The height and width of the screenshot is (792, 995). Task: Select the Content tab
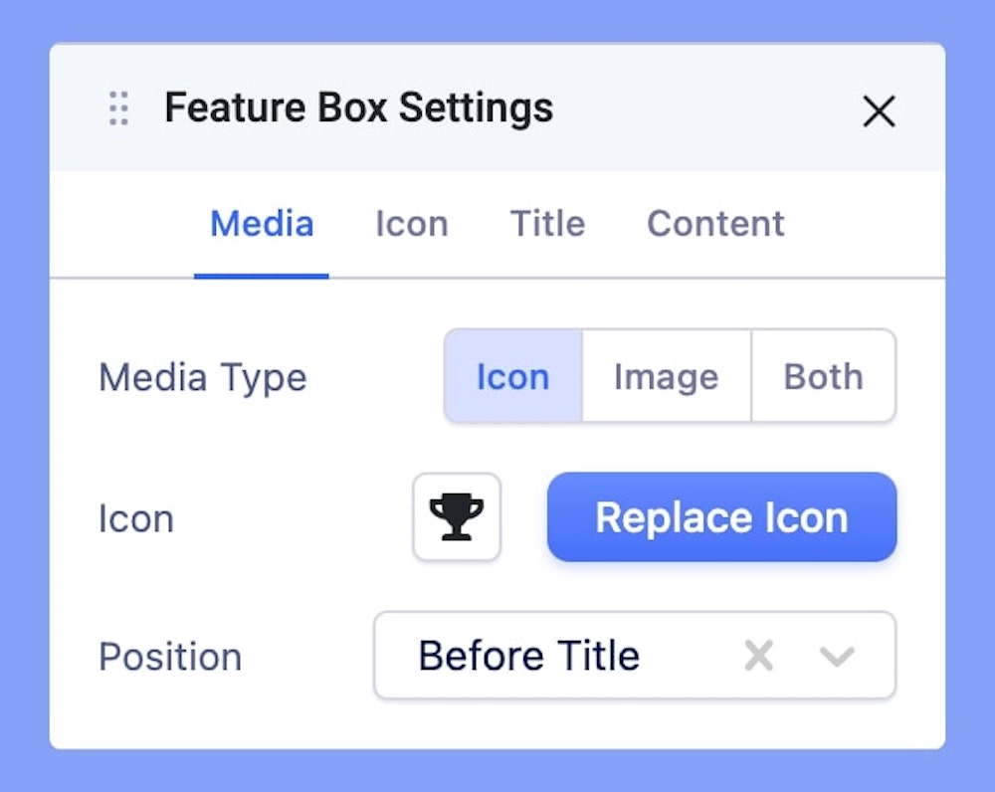(x=715, y=224)
